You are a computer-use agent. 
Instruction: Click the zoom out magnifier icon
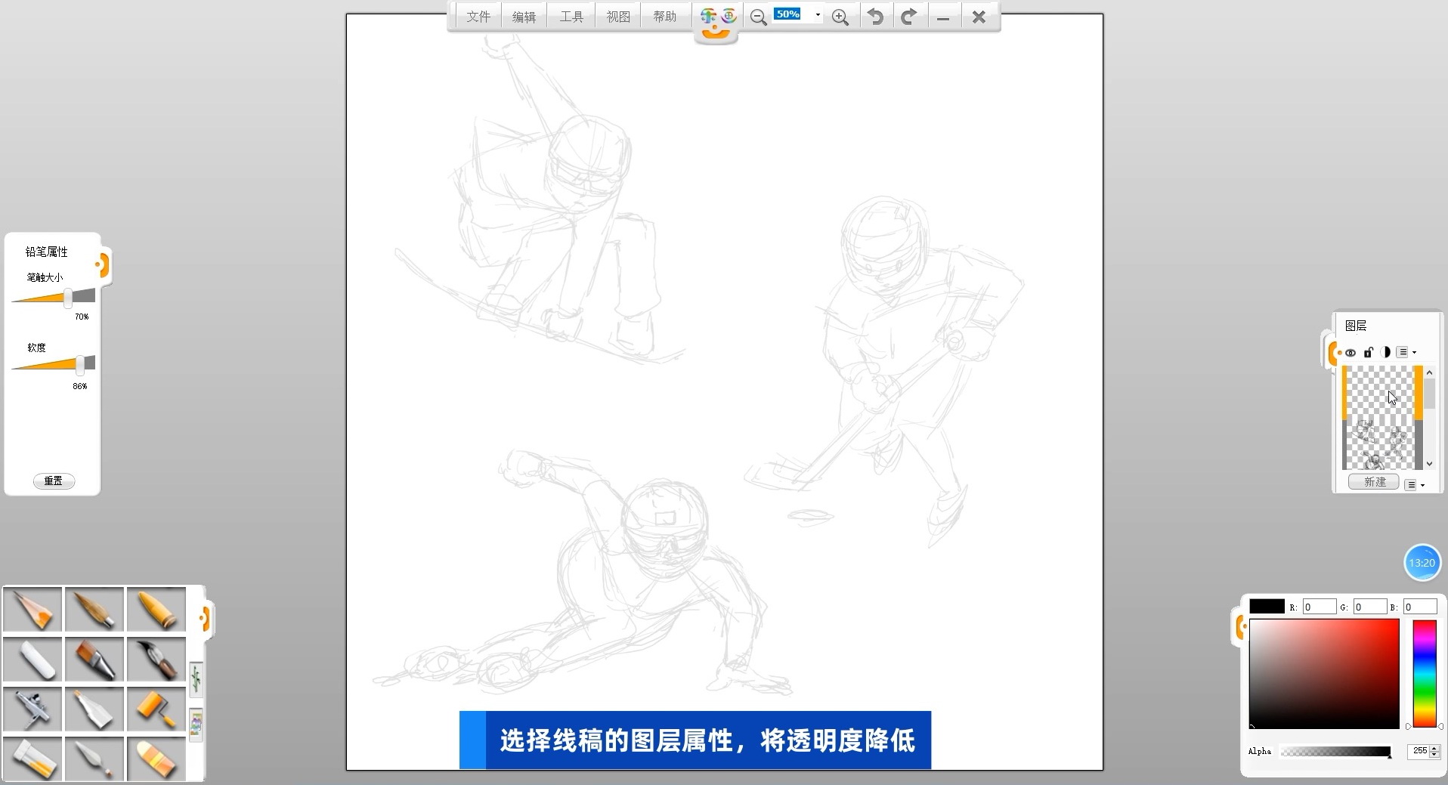[x=758, y=17]
